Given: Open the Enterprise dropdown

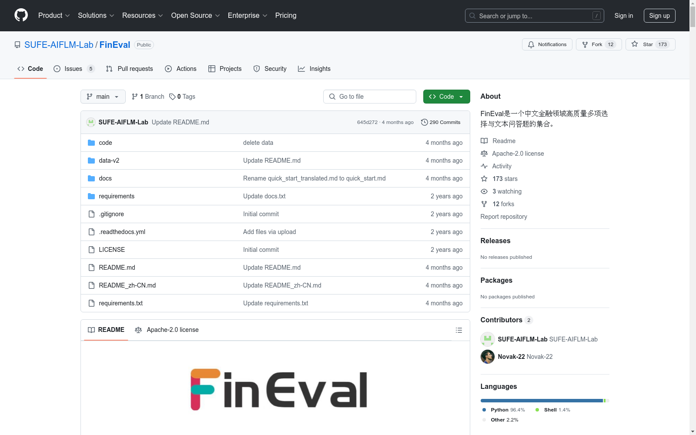Looking at the screenshot, I should (x=248, y=16).
